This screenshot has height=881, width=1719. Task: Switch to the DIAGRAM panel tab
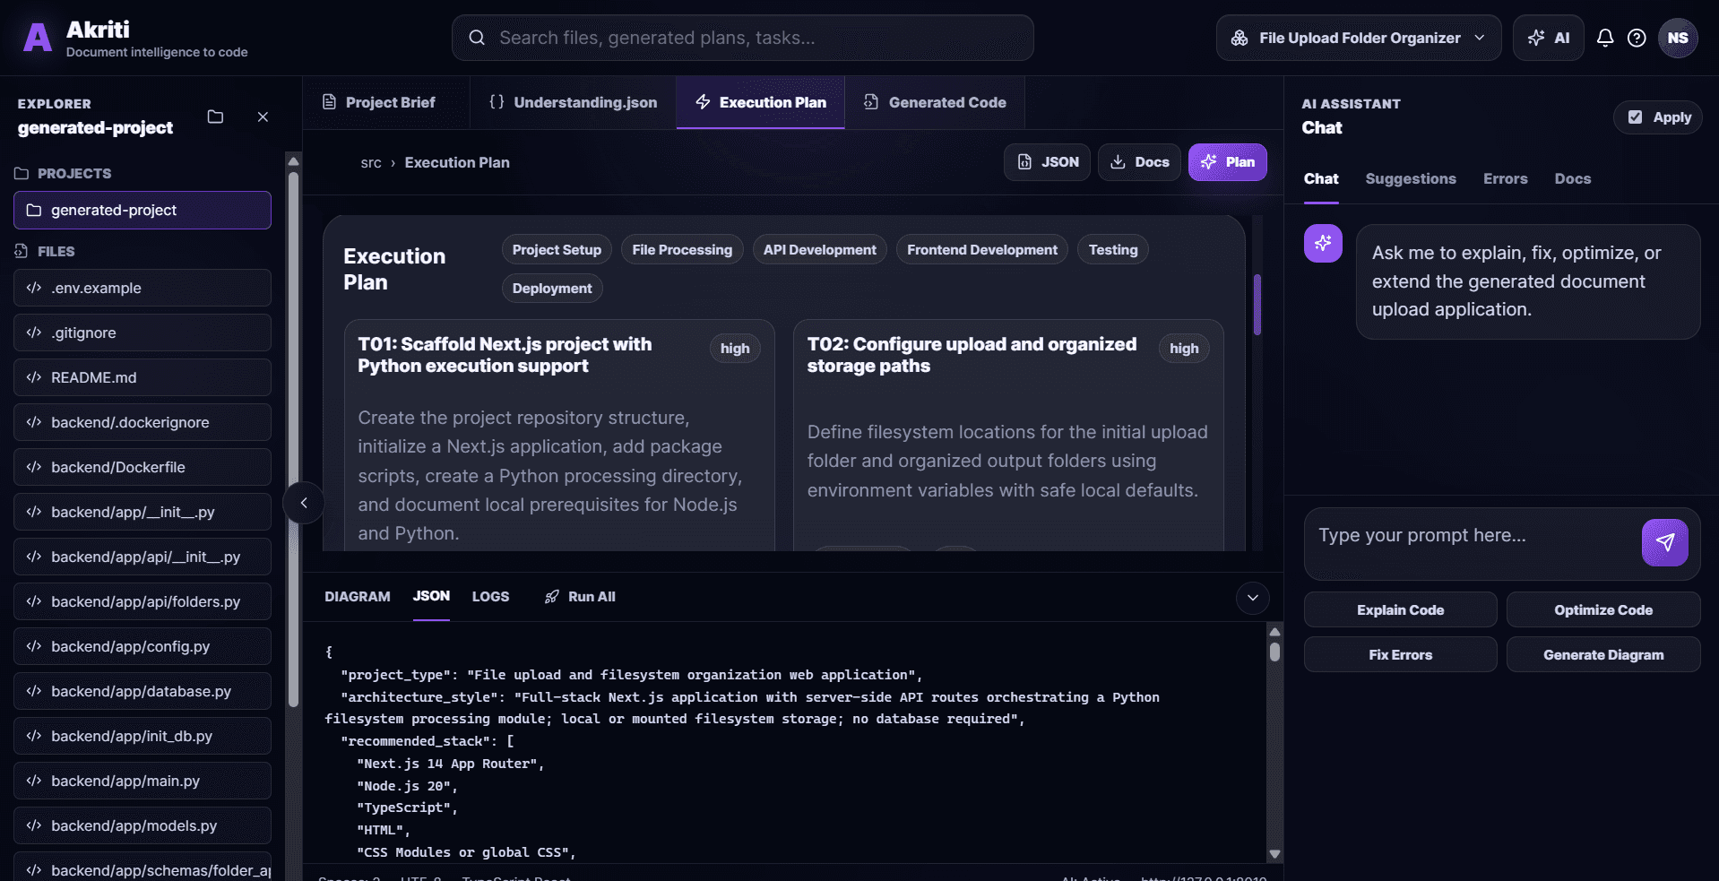(358, 597)
